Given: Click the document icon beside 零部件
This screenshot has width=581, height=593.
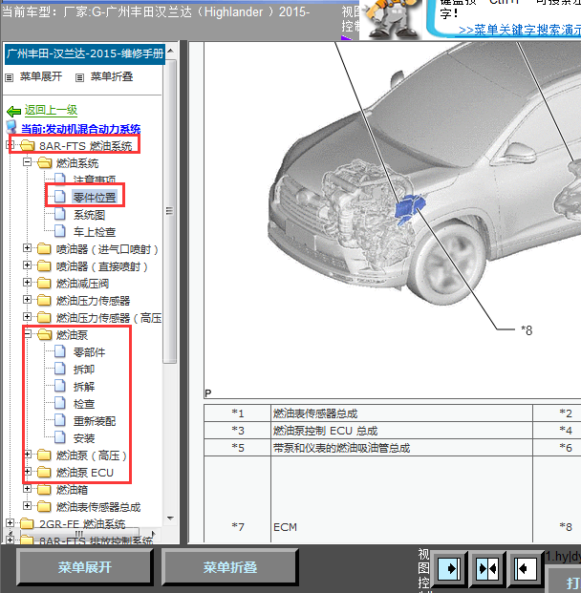Looking at the screenshot, I should coord(60,351).
